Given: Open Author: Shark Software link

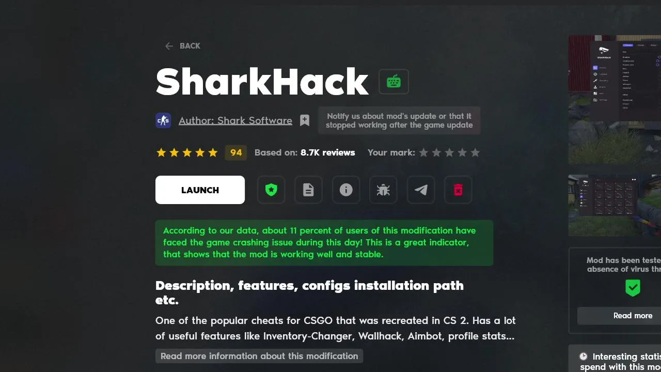Looking at the screenshot, I should coord(235,120).
